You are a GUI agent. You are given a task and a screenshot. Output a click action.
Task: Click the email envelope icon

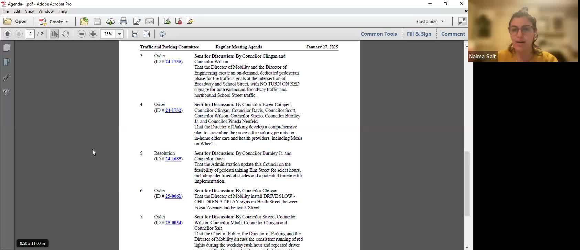(150, 21)
